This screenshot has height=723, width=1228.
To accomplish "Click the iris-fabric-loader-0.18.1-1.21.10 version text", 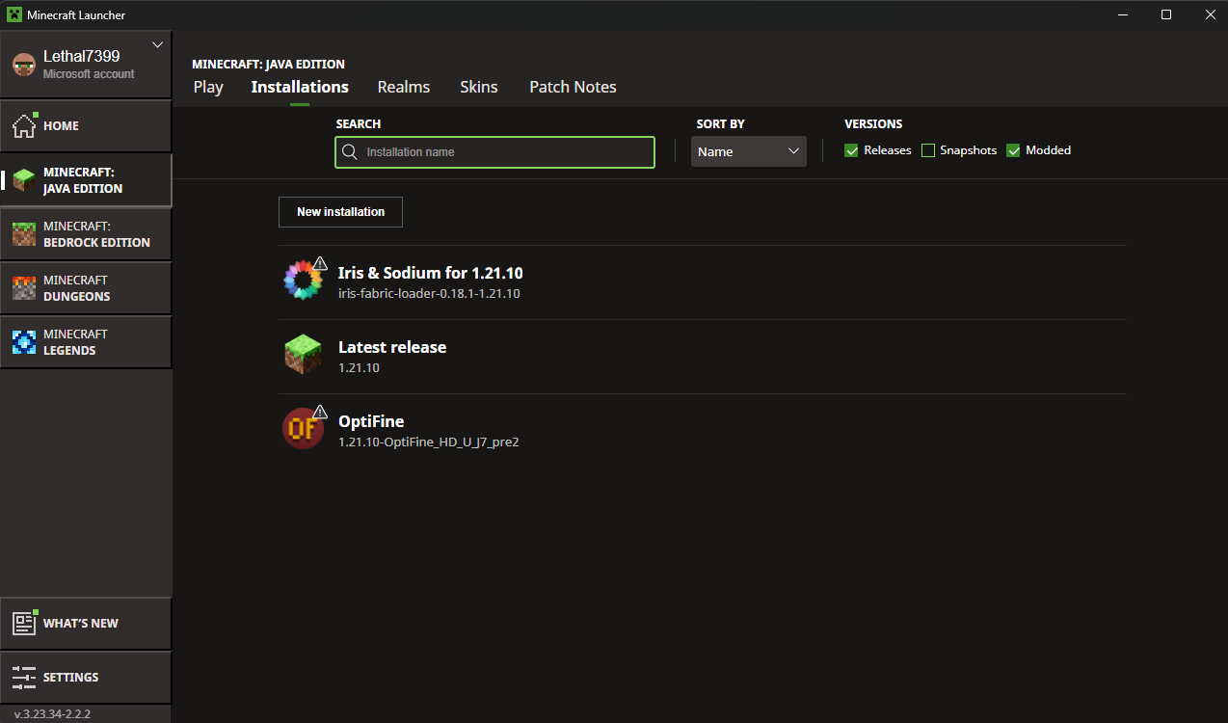I will pyautogui.click(x=429, y=293).
